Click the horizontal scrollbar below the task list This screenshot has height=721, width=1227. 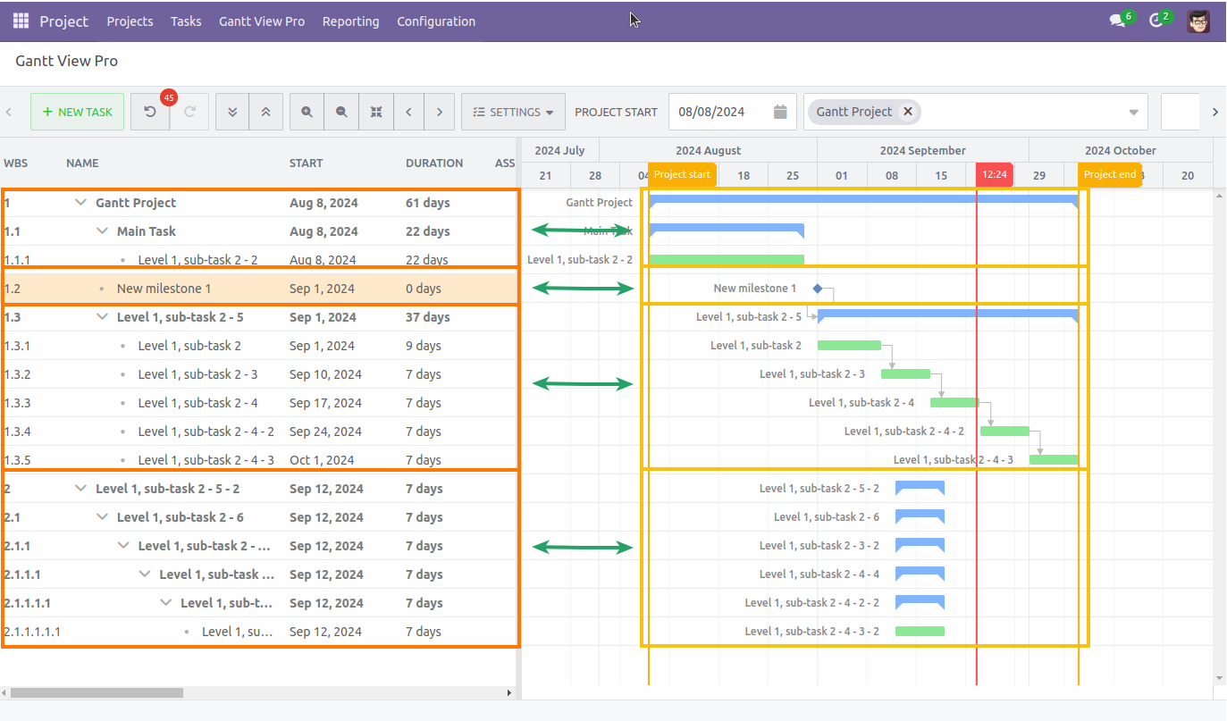pos(98,692)
